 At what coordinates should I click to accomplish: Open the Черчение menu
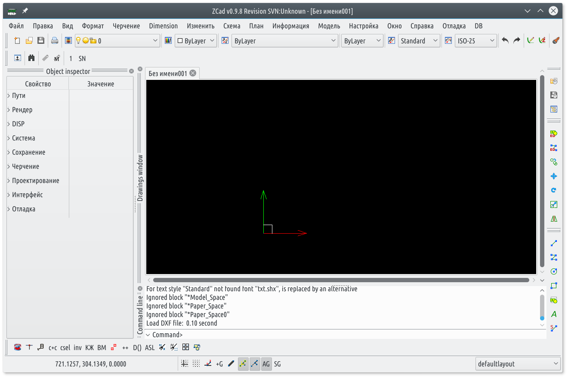tap(126, 26)
